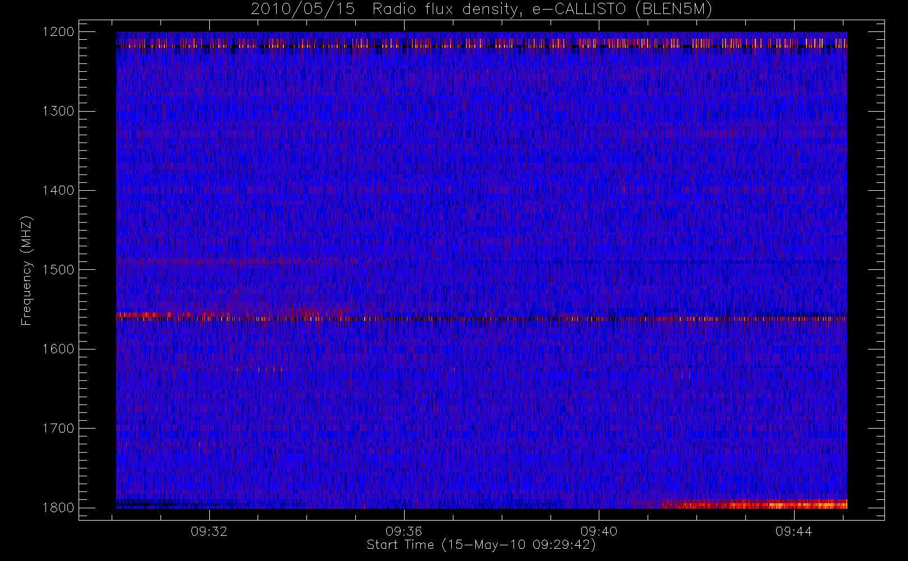The height and width of the screenshot is (561, 908).
Task: Click the 09:40 time tick label
Action: click(599, 531)
